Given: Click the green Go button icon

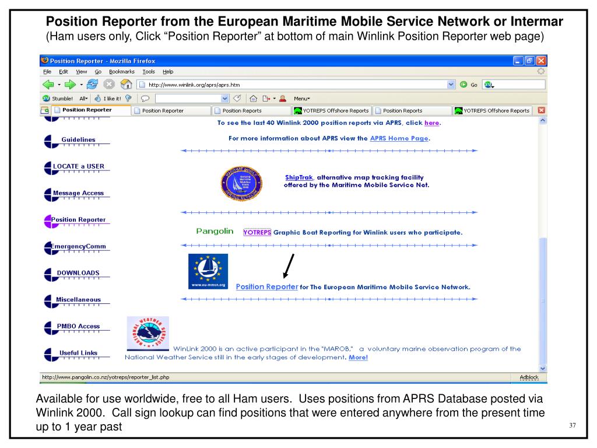Looking at the screenshot, I should (463, 85).
